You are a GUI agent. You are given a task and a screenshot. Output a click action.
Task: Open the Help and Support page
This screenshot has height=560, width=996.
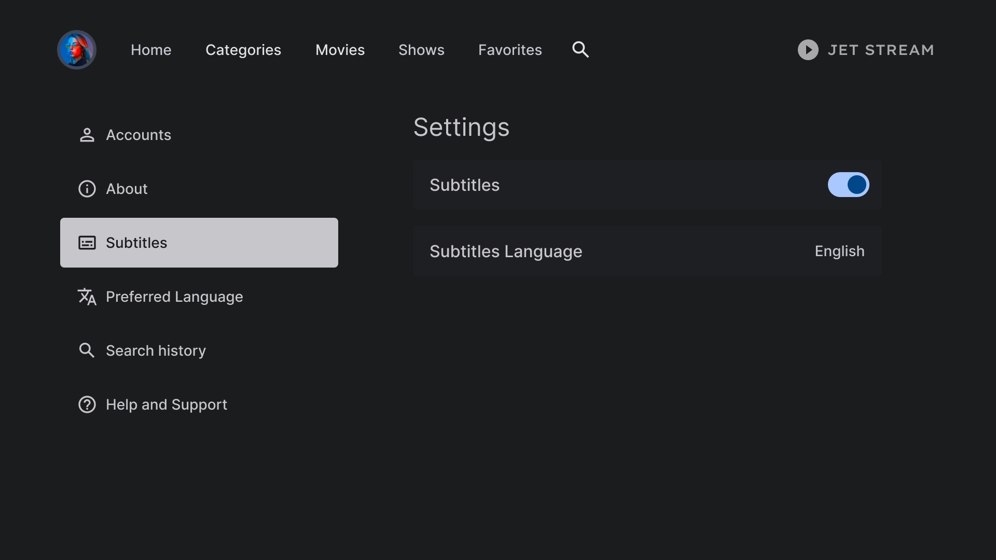click(167, 405)
